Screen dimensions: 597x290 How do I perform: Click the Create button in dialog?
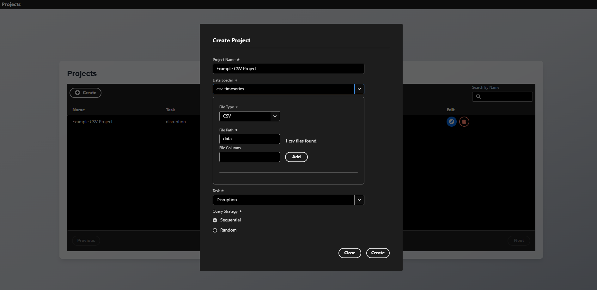(x=378, y=253)
